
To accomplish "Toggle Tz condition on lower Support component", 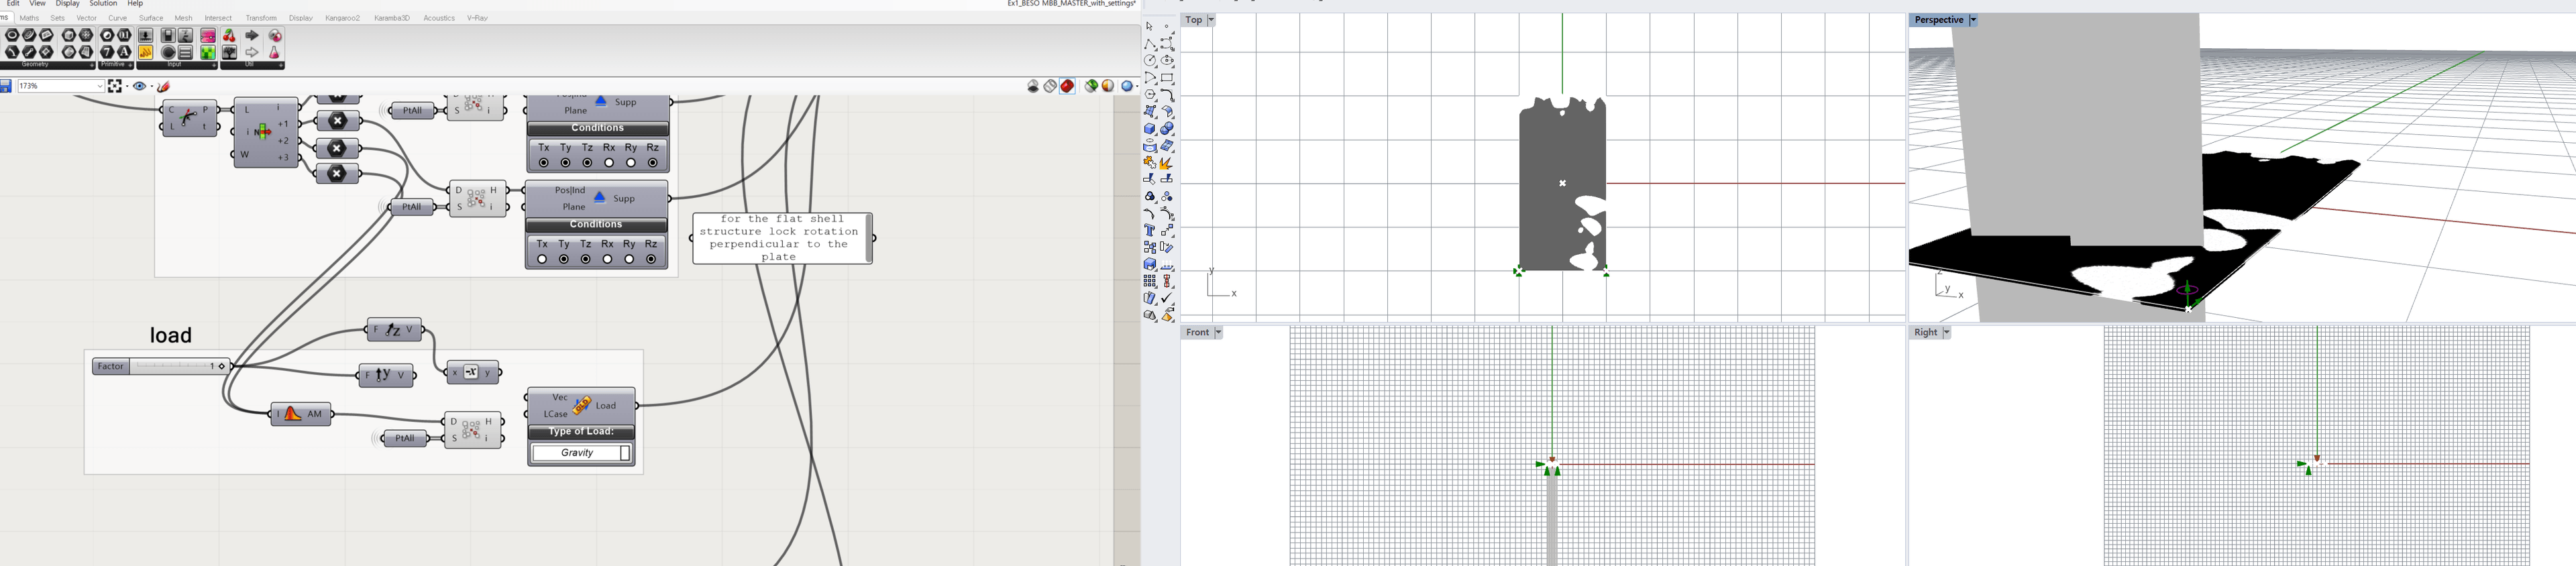I will [586, 259].
